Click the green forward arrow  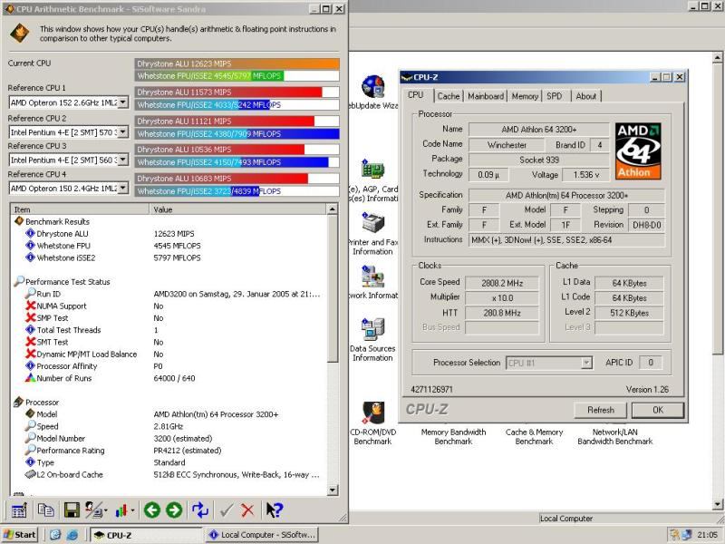coord(174,510)
